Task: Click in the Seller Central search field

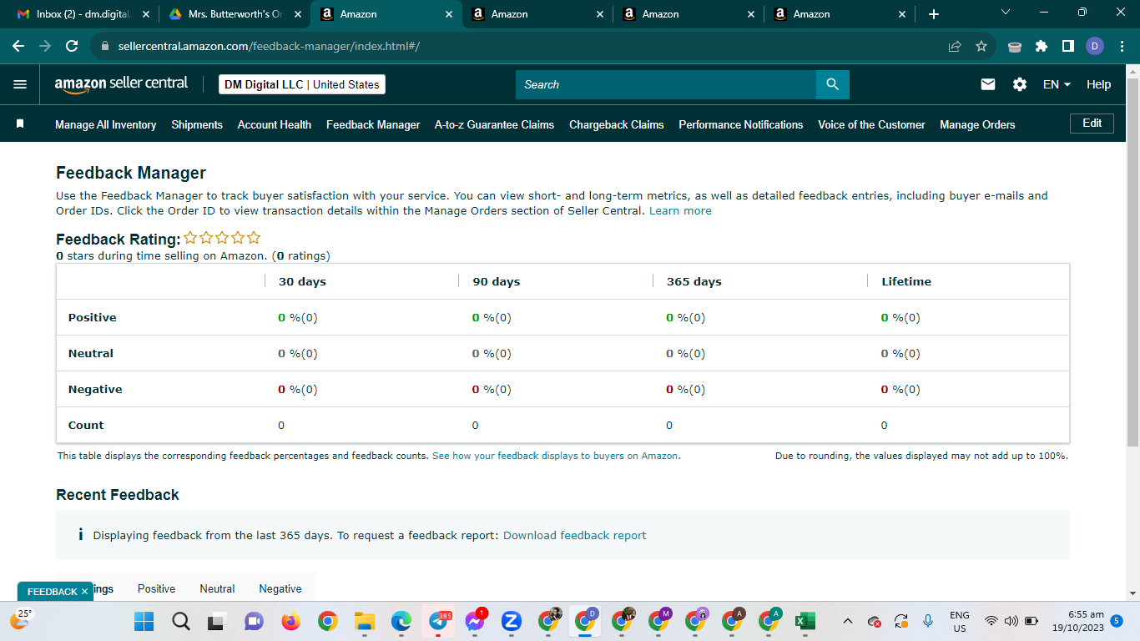Action: (x=666, y=84)
